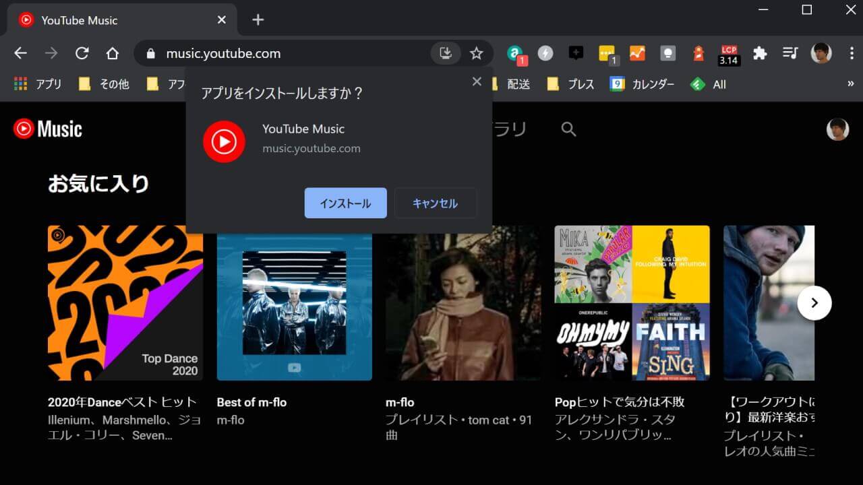The width and height of the screenshot is (863, 485).
Task: Open the Best of m-flo playlist thumbnail
Action: point(294,303)
